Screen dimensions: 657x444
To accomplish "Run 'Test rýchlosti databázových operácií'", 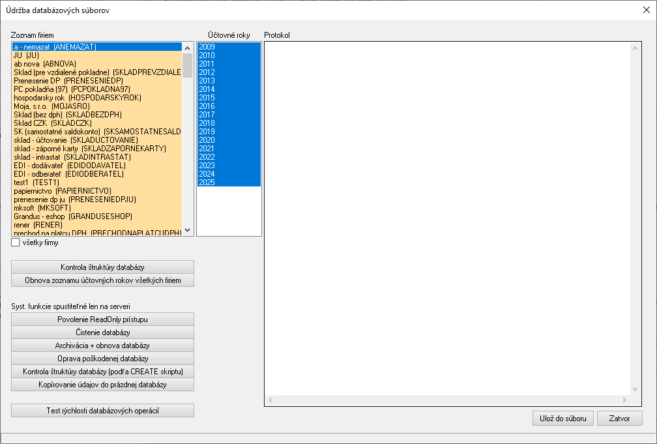I will point(102,411).
